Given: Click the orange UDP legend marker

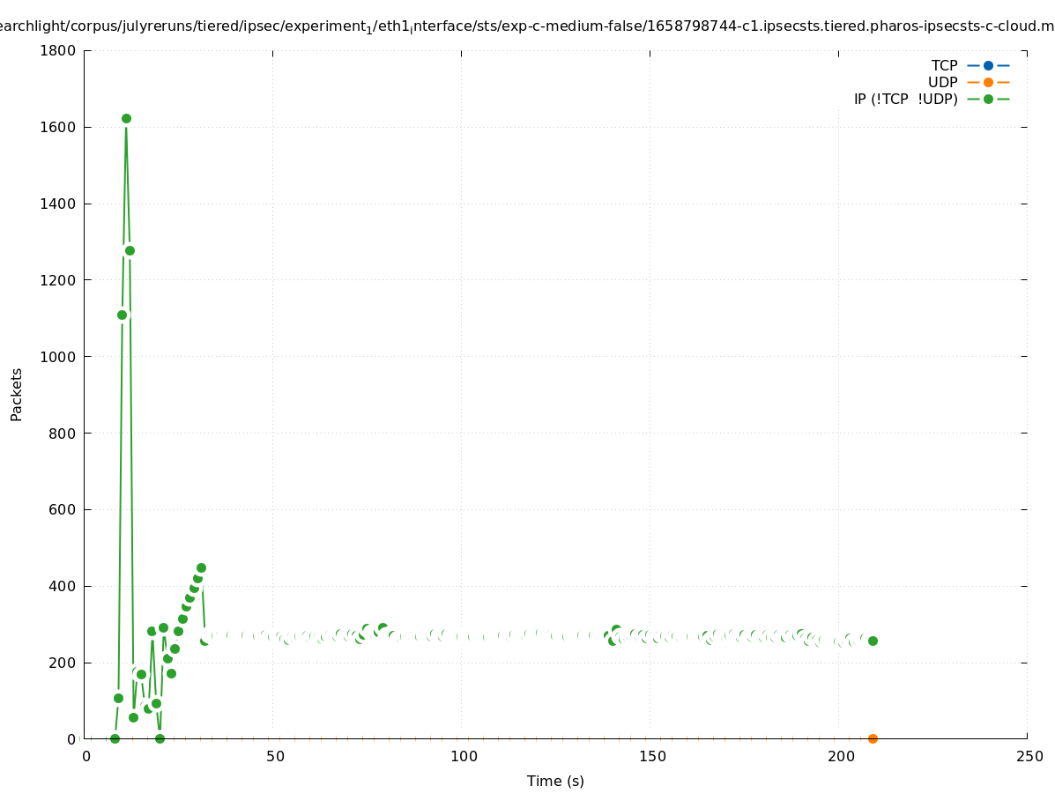Looking at the screenshot, I should tap(988, 82).
